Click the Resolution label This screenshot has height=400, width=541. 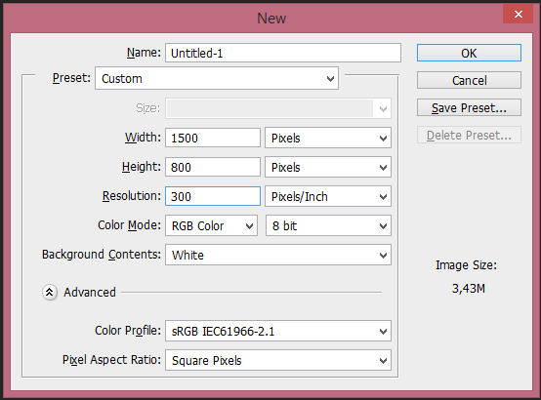[132, 196]
